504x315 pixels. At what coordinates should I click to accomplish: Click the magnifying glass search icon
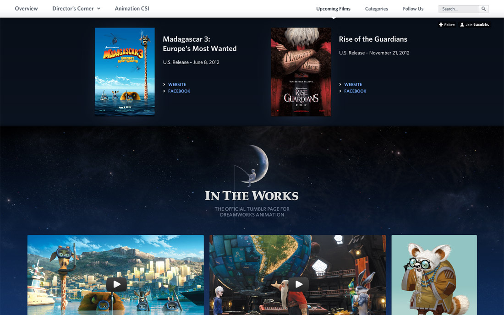point(483,9)
